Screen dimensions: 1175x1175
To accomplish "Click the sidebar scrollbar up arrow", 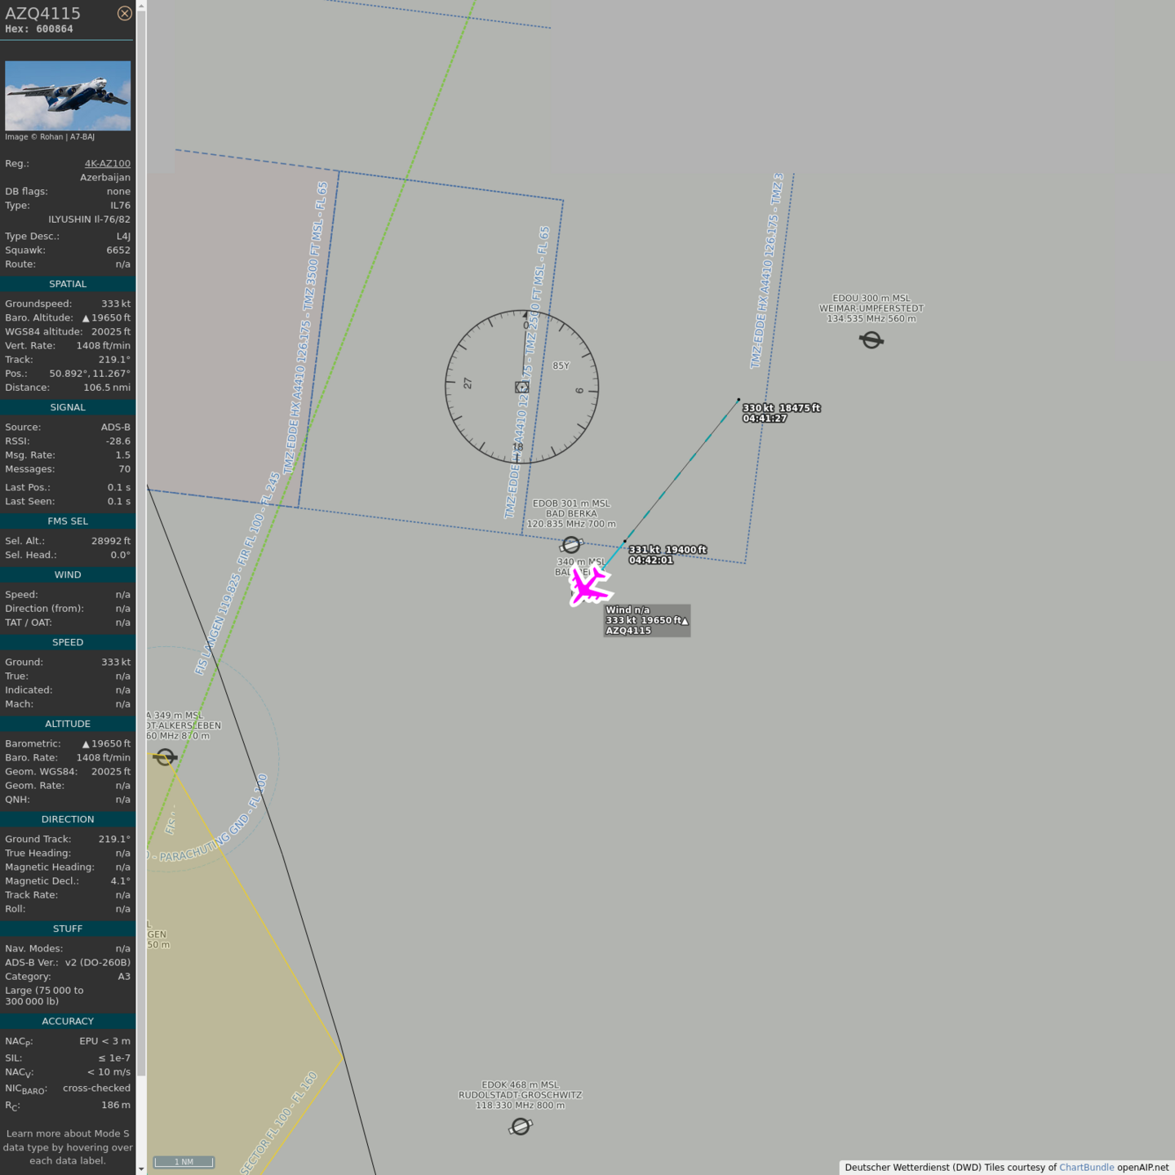I will [141, 6].
